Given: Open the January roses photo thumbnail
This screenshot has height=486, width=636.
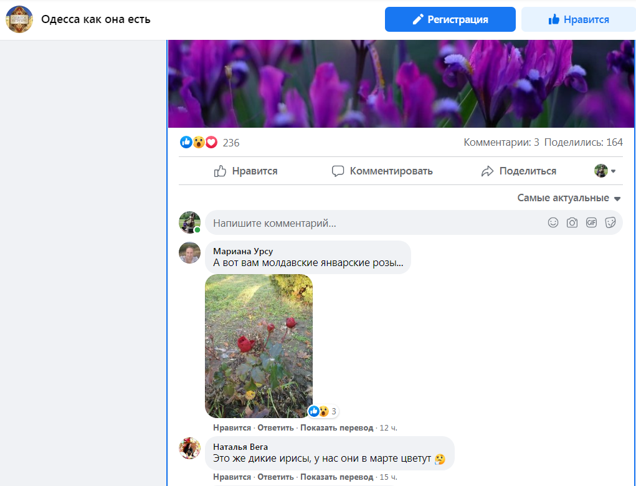Looking at the screenshot, I should point(259,346).
